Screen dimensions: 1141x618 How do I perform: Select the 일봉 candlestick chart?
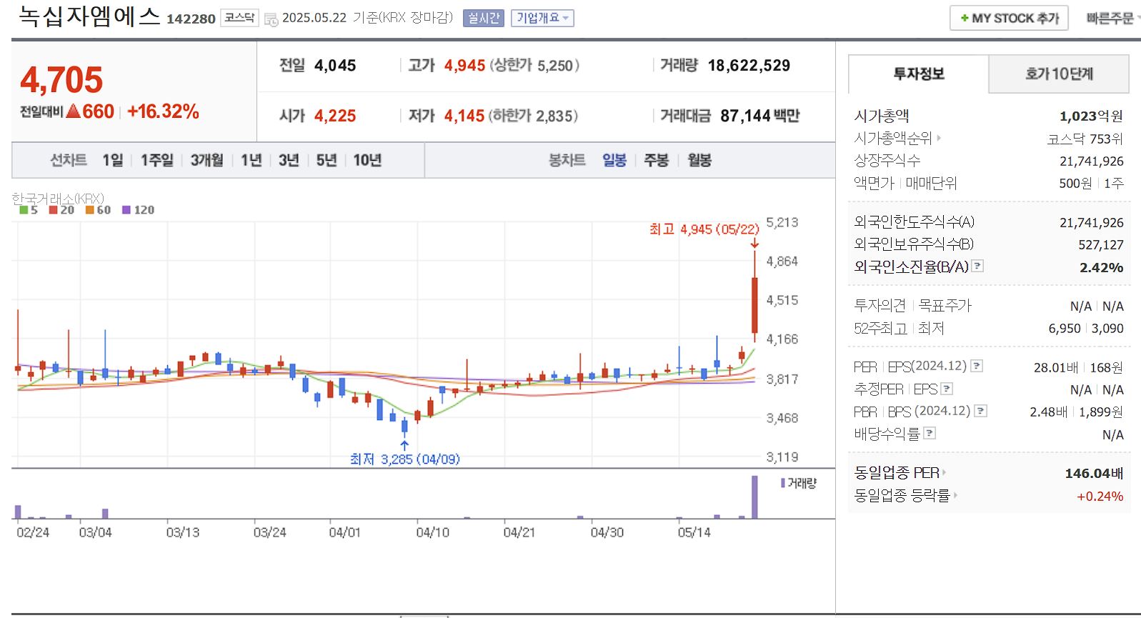click(614, 160)
